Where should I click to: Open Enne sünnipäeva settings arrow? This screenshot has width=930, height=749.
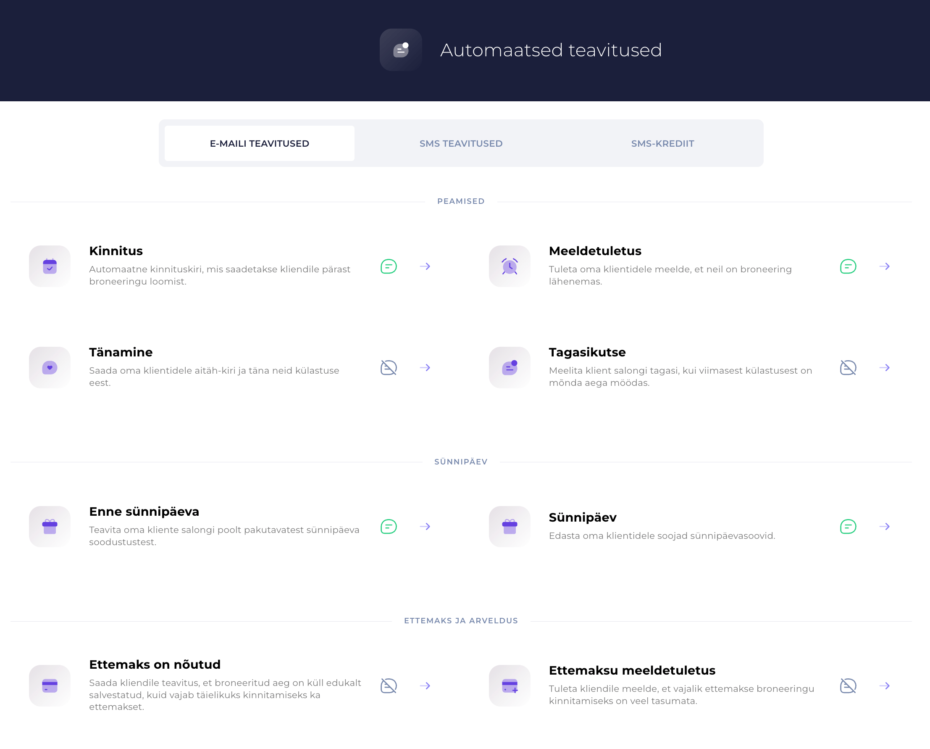tap(425, 527)
